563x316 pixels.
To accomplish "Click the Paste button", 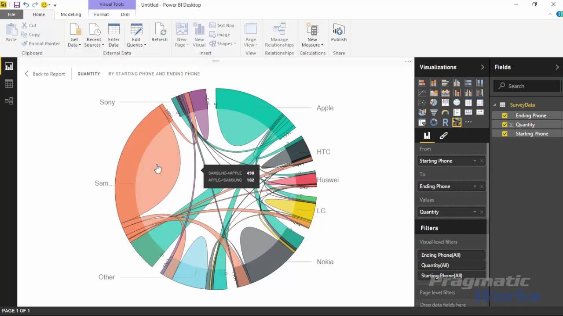I will click(x=11, y=33).
